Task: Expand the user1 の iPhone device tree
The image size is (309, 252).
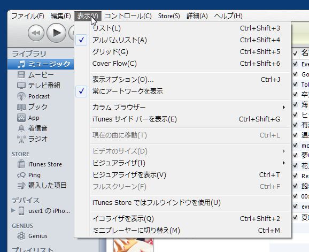Action: (x=13, y=210)
